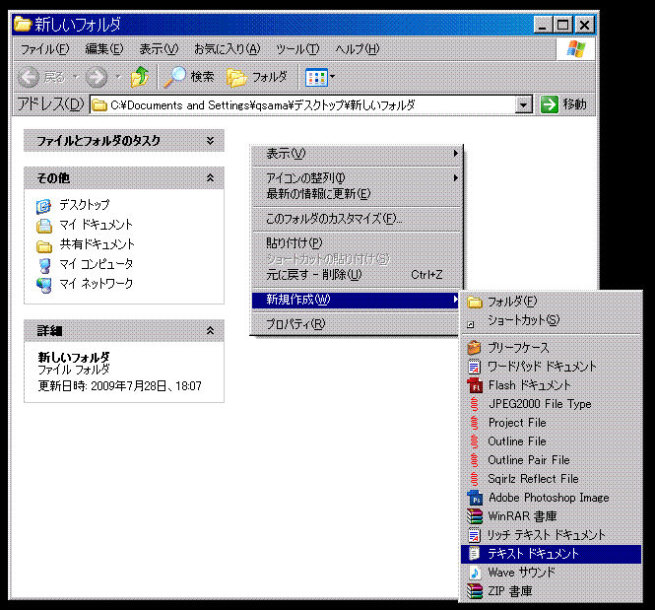Collapse the Other Places (その他) panel
Image resolution: width=655 pixels, height=610 pixels.
click(210, 178)
